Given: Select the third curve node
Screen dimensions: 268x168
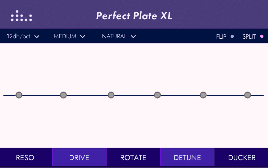Looking at the screenshot, I should pyautogui.click(x=111, y=95).
